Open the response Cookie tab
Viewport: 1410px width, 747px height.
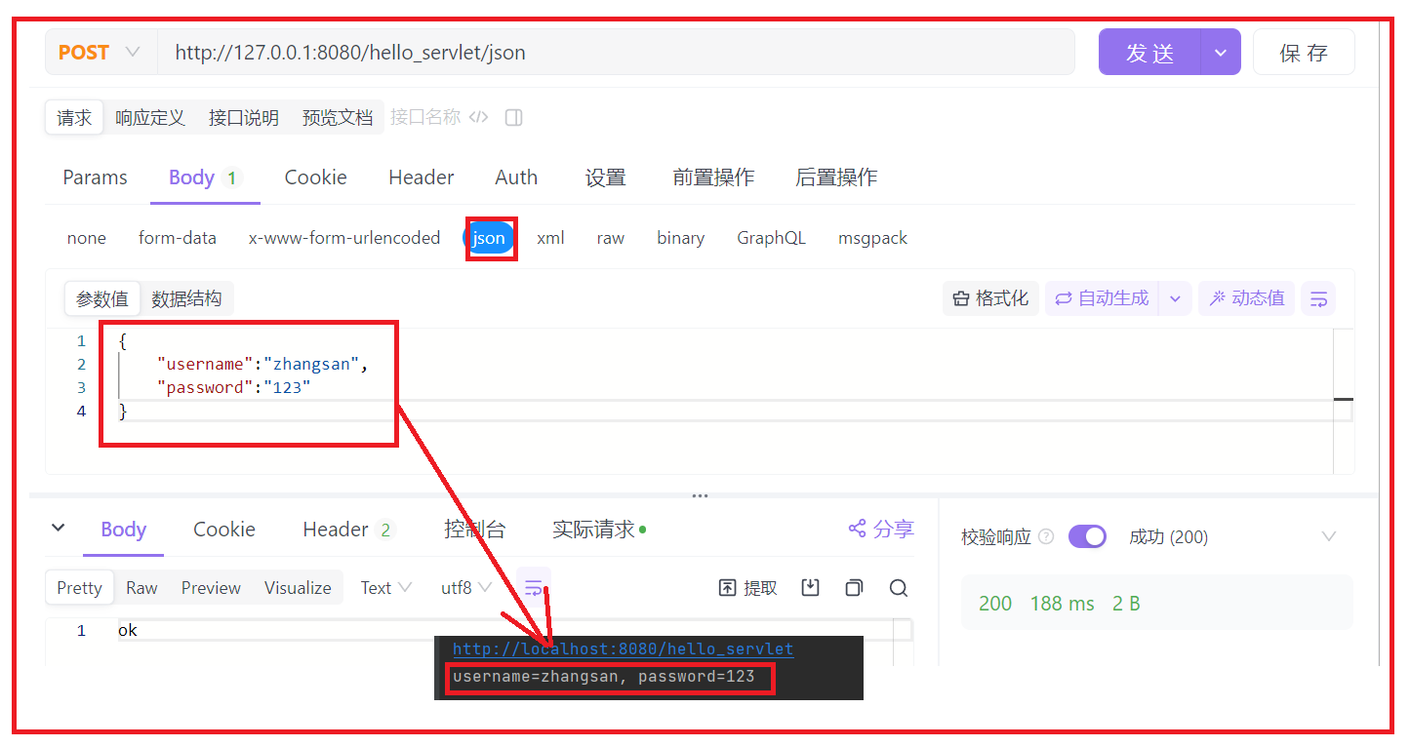point(224,530)
